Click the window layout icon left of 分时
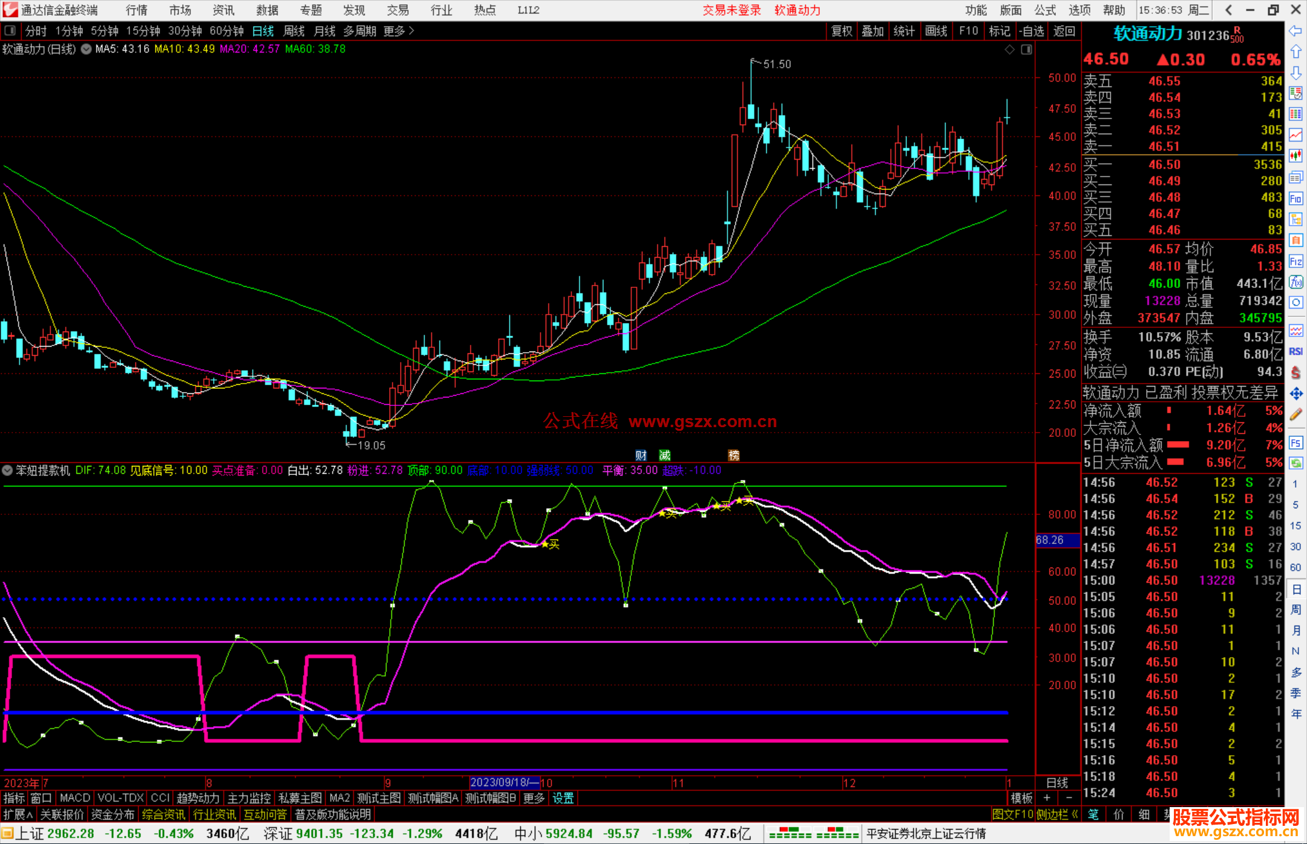Viewport: 1307px width, 844px height. click(x=10, y=30)
